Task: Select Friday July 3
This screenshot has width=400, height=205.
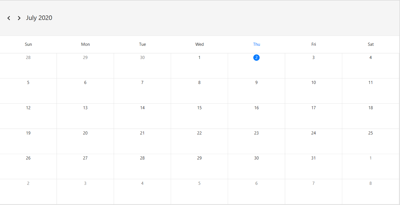Action: [314, 66]
